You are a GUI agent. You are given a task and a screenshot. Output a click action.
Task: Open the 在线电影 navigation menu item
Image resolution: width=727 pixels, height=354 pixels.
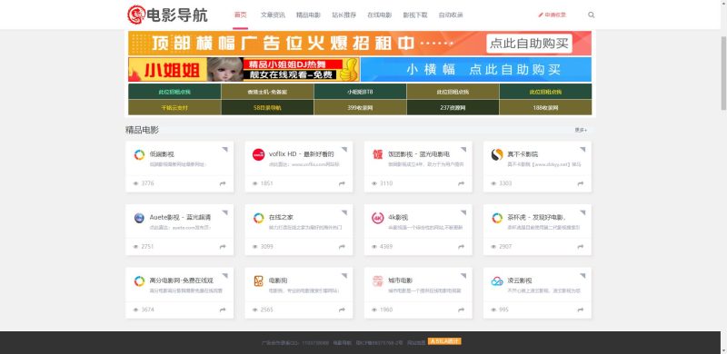(379, 15)
